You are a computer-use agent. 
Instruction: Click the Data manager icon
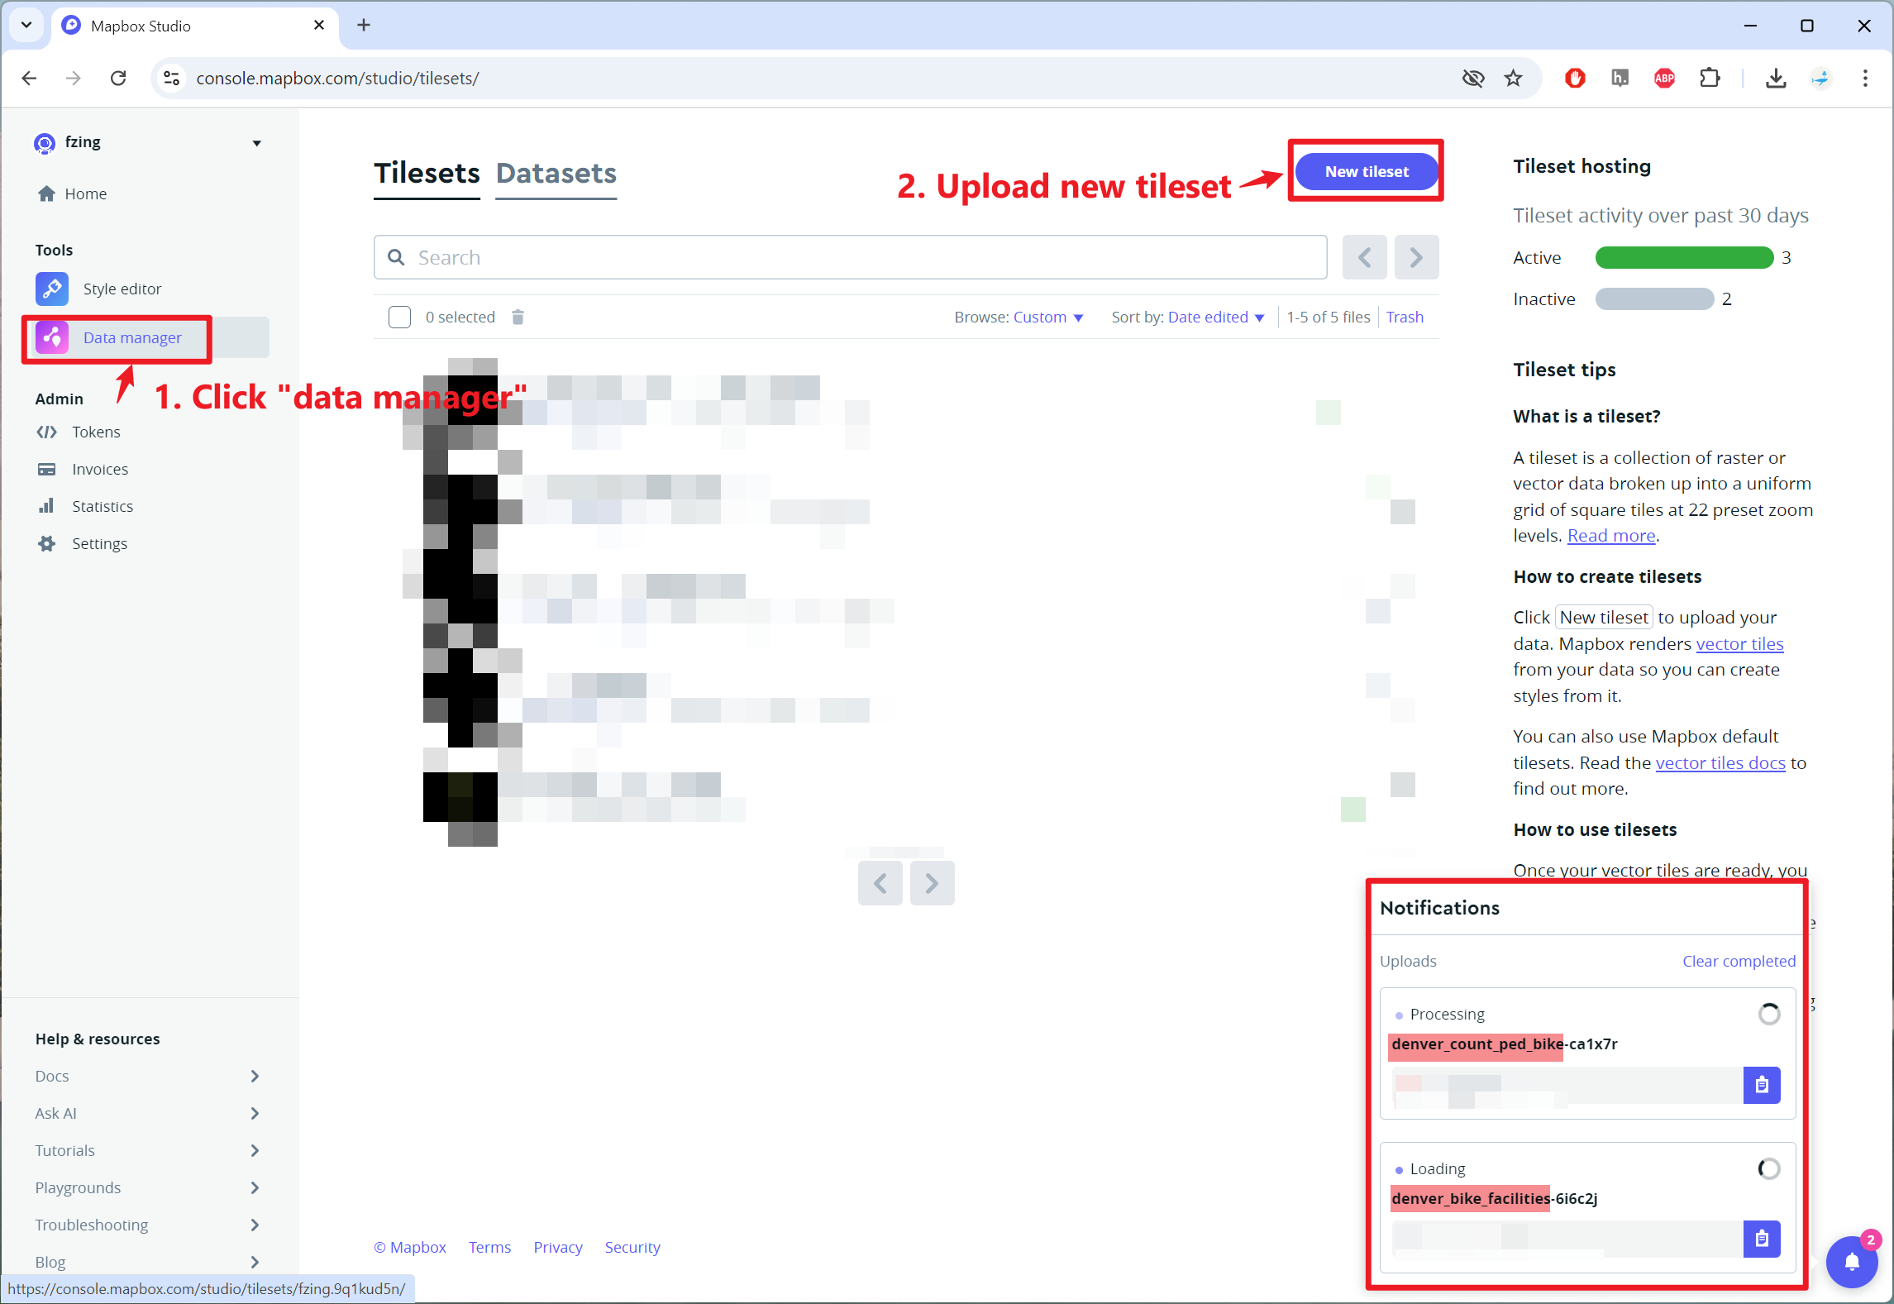(x=52, y=337)
